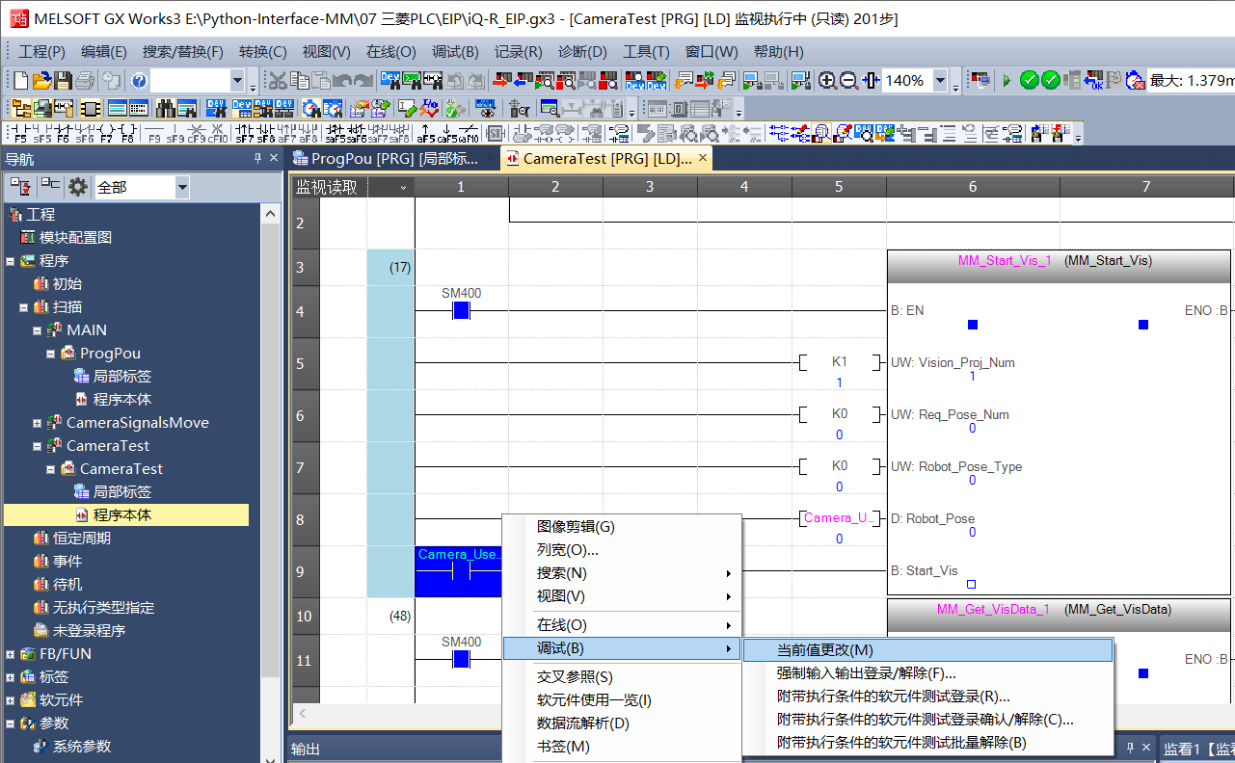
Task: Click the green play arrow icon
Action: coord(1007,81)
